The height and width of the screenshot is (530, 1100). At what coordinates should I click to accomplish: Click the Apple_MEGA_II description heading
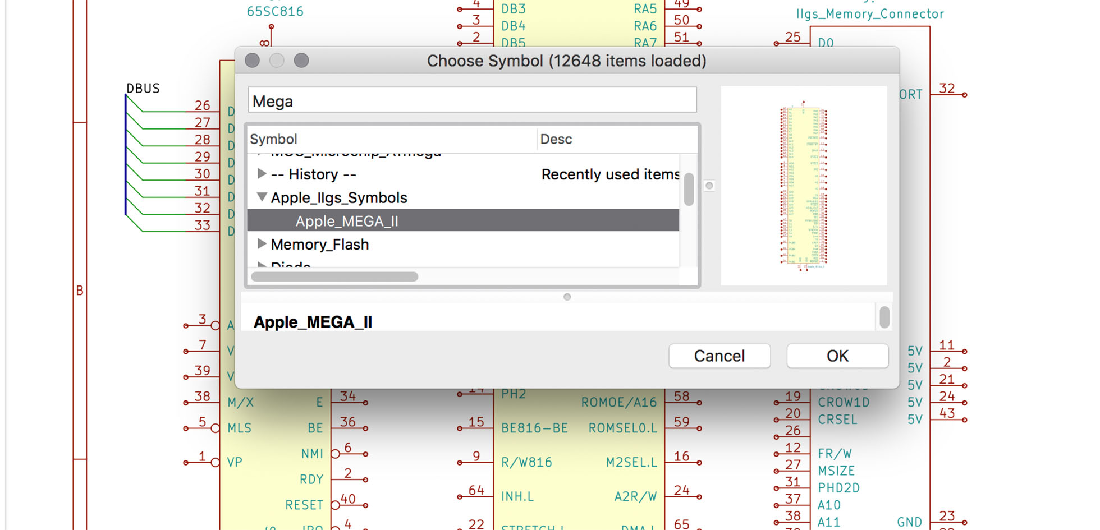tap(313, 322)
